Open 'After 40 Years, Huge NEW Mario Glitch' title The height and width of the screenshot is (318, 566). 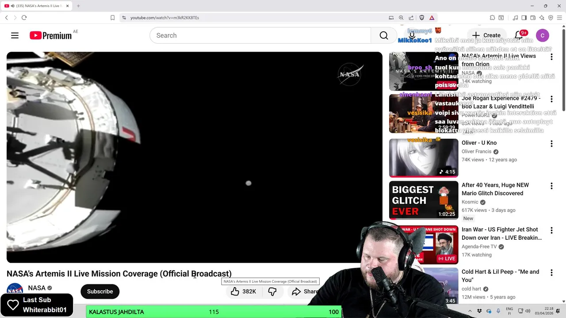(x=495, y=189)
